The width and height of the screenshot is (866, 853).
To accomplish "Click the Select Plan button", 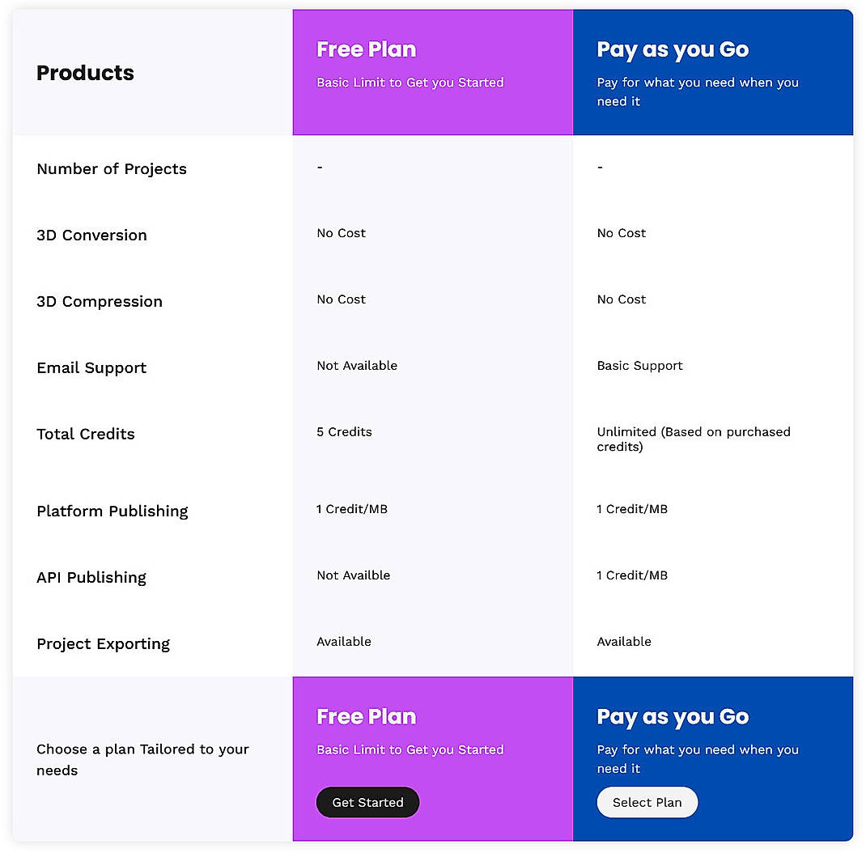I will 647,802.
